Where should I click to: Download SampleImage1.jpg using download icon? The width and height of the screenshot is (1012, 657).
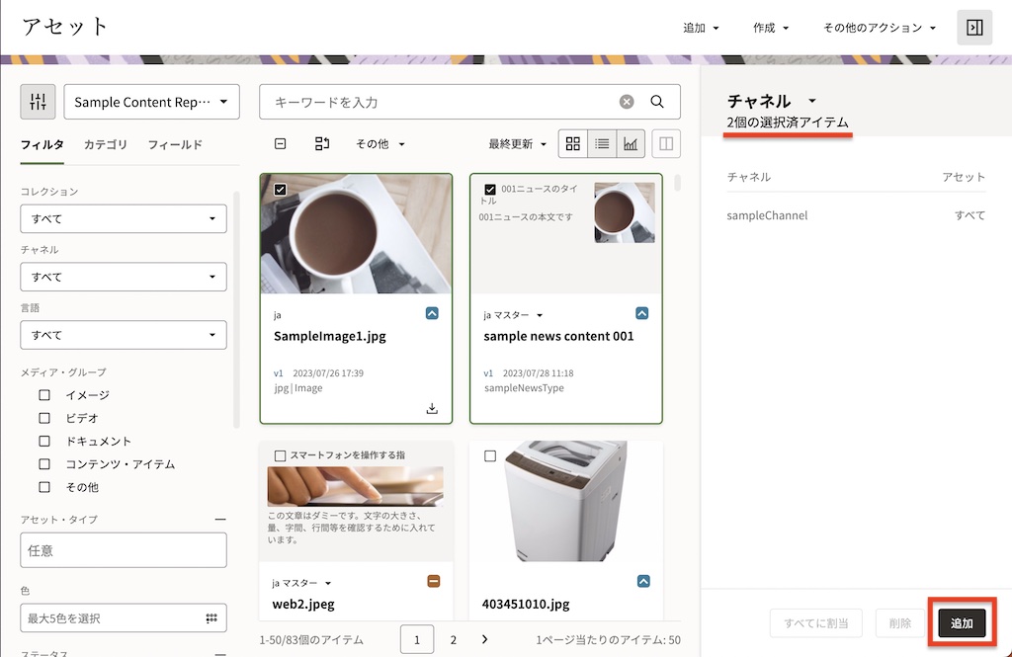432,409
